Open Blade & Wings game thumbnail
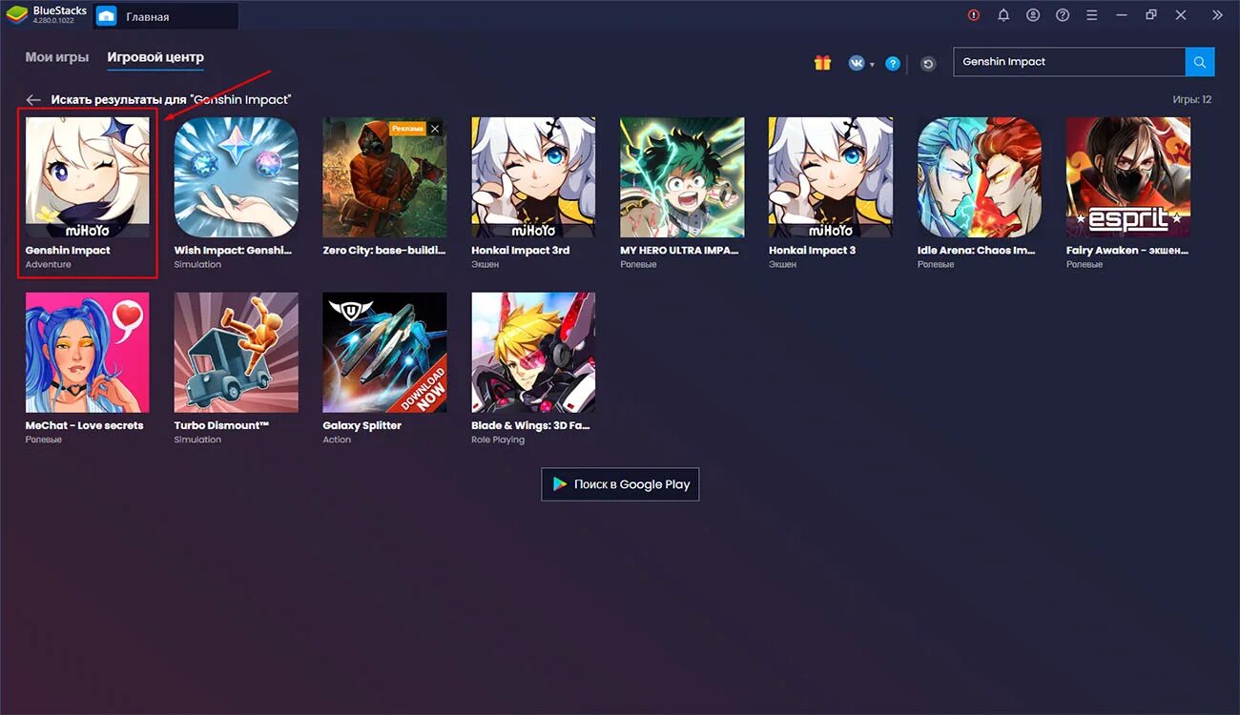 pyautogui.click(x=533, y=353)
